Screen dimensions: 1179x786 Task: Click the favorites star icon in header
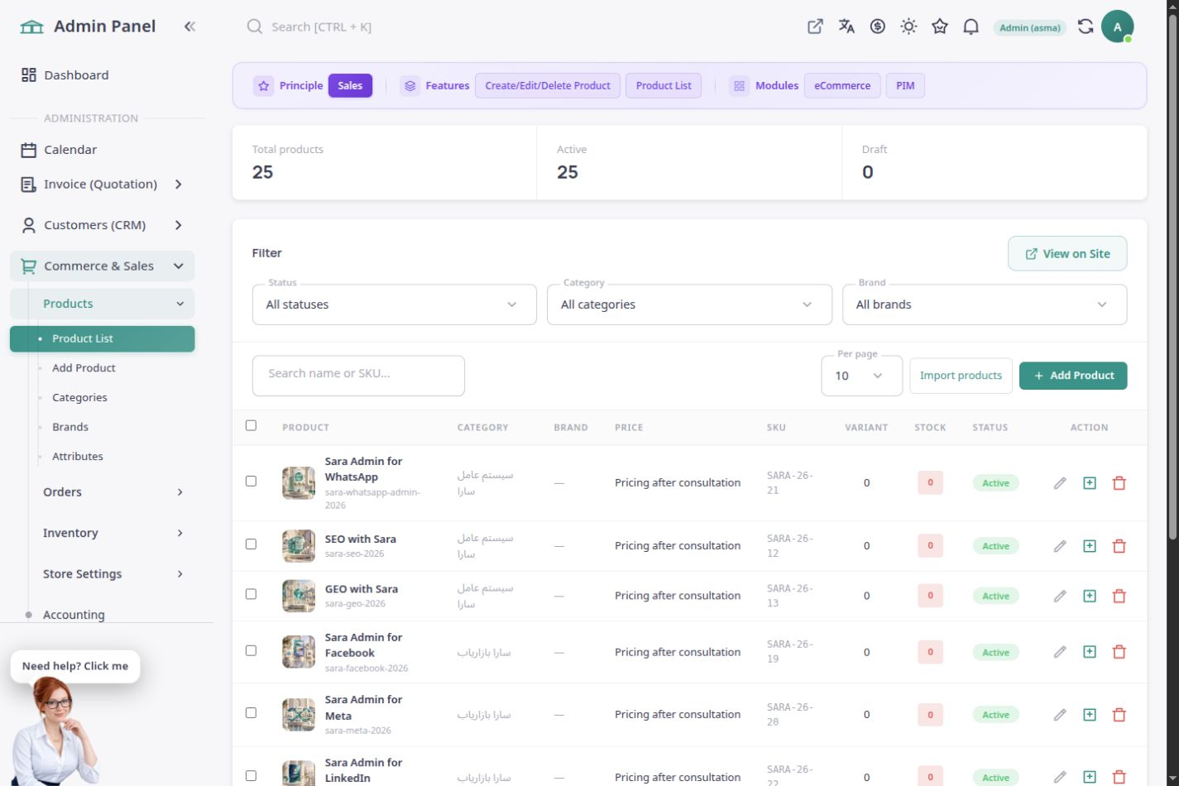coord(940,26)
